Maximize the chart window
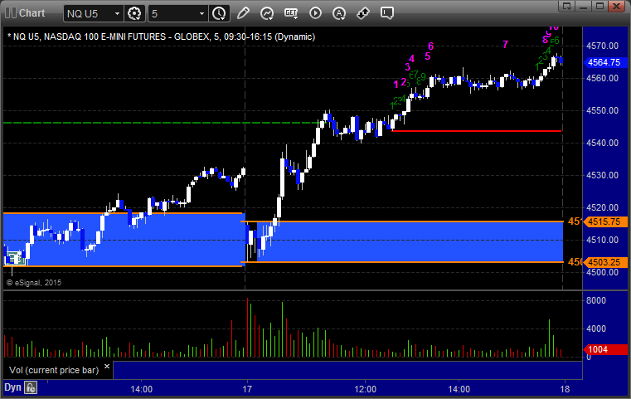Image resolution: width=631 pixels, height=399 pixels. 600,6
